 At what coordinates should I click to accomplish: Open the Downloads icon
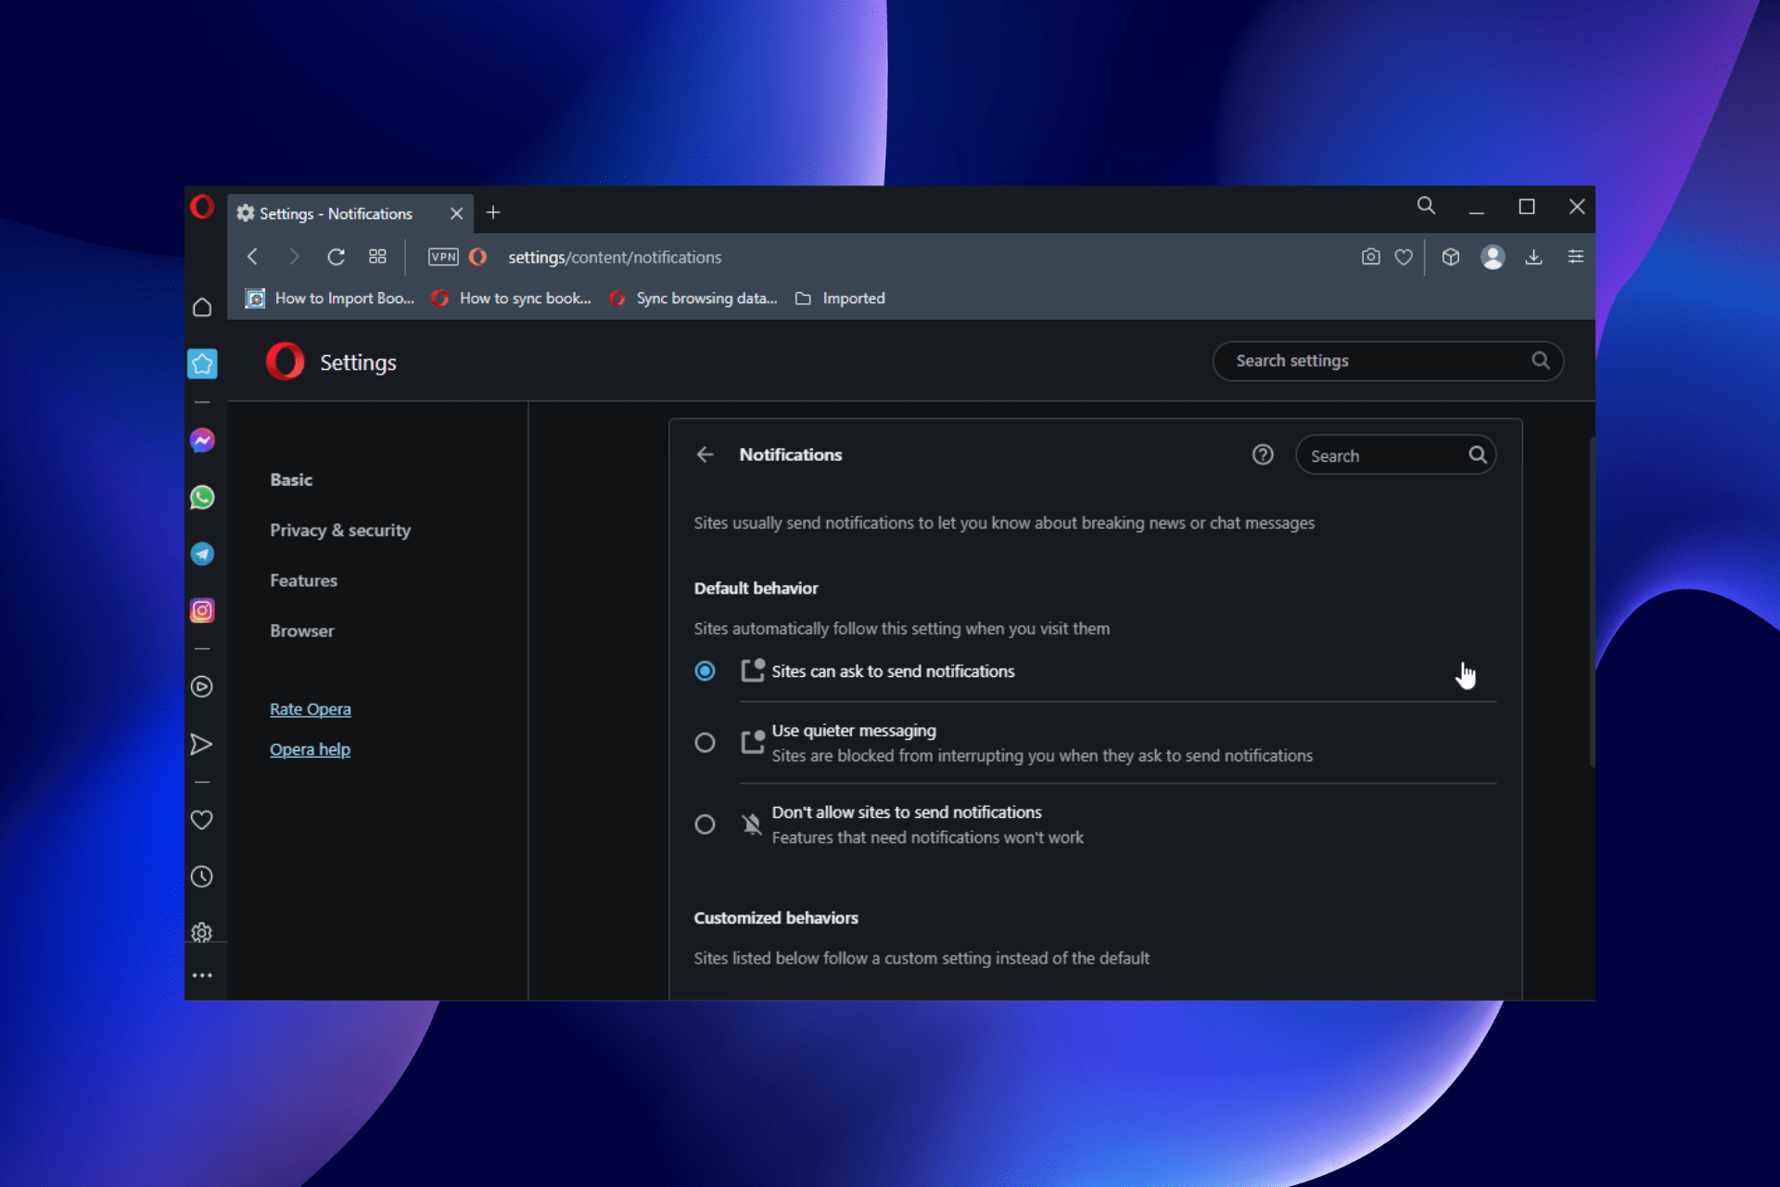click(x=1534, y=257)
